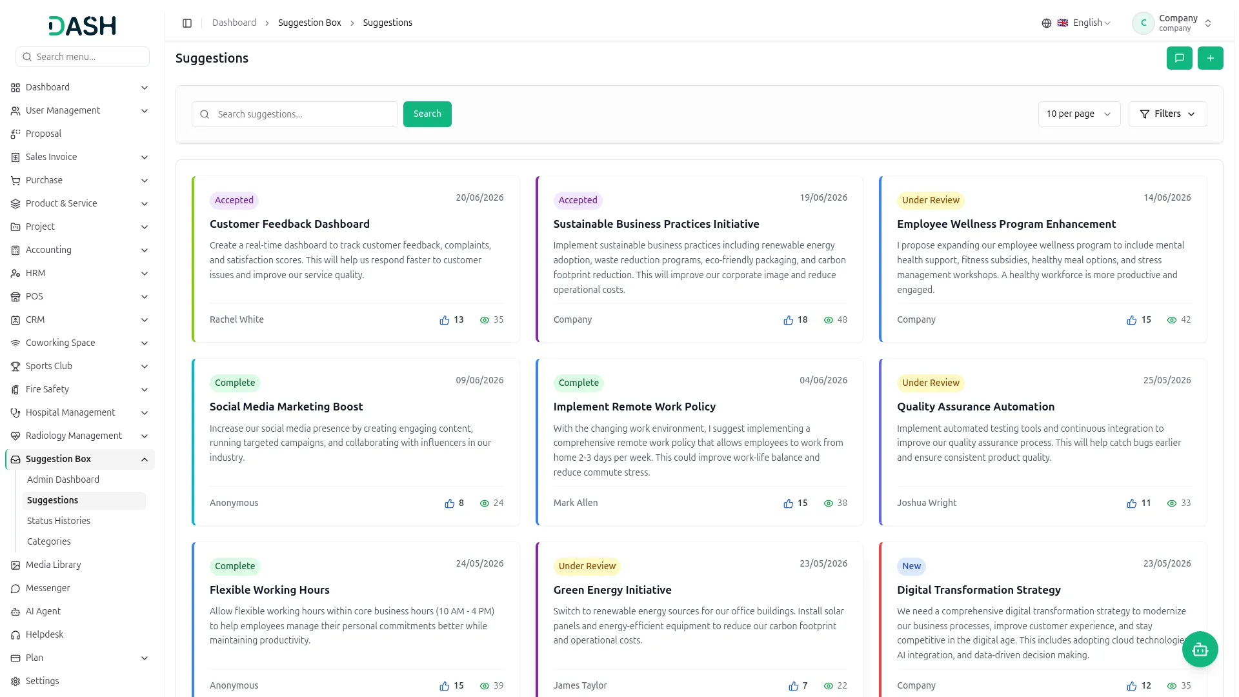Viewport: 1239px width, 697px height.
Task: Like the Green Energy Initiative suggestion
Action: (793, 686)
